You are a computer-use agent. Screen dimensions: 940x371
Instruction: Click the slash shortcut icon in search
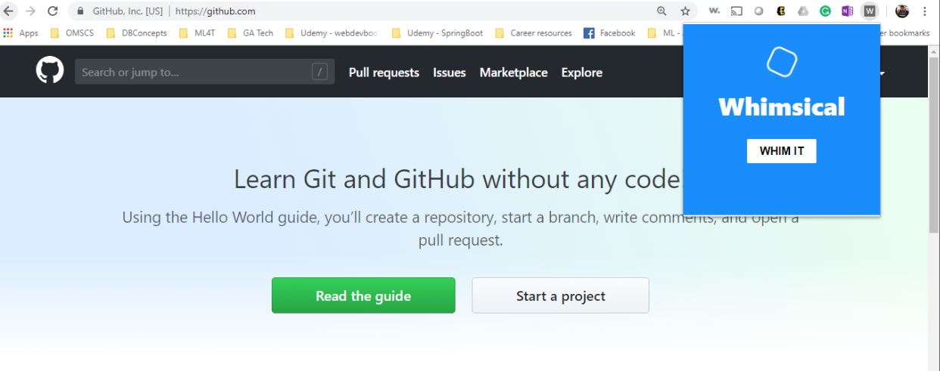click(320, 72)
